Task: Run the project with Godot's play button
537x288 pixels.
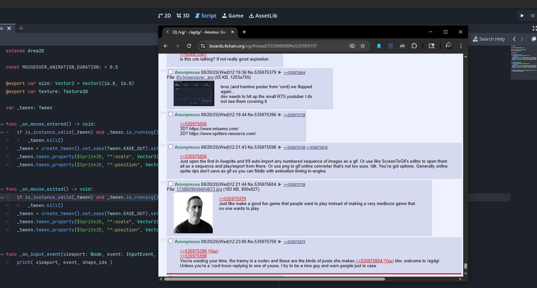Action: tap(522, 16)
